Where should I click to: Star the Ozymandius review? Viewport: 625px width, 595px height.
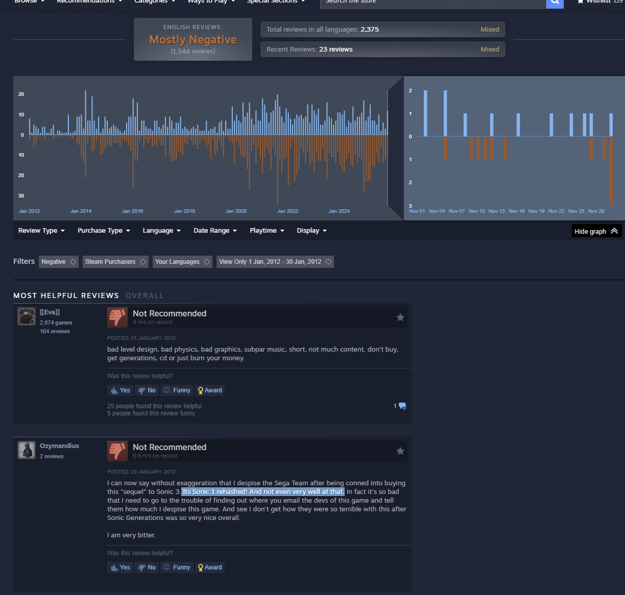click(400, 451)
